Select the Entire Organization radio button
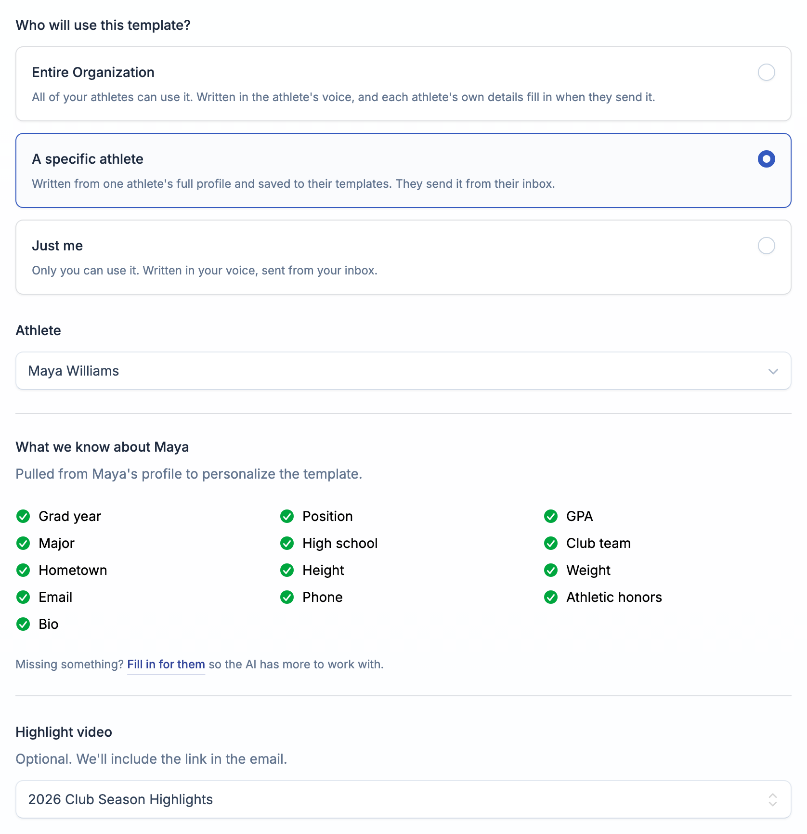Screen dimensions: 807x834 pyautogui.click(x=766, y=72)
